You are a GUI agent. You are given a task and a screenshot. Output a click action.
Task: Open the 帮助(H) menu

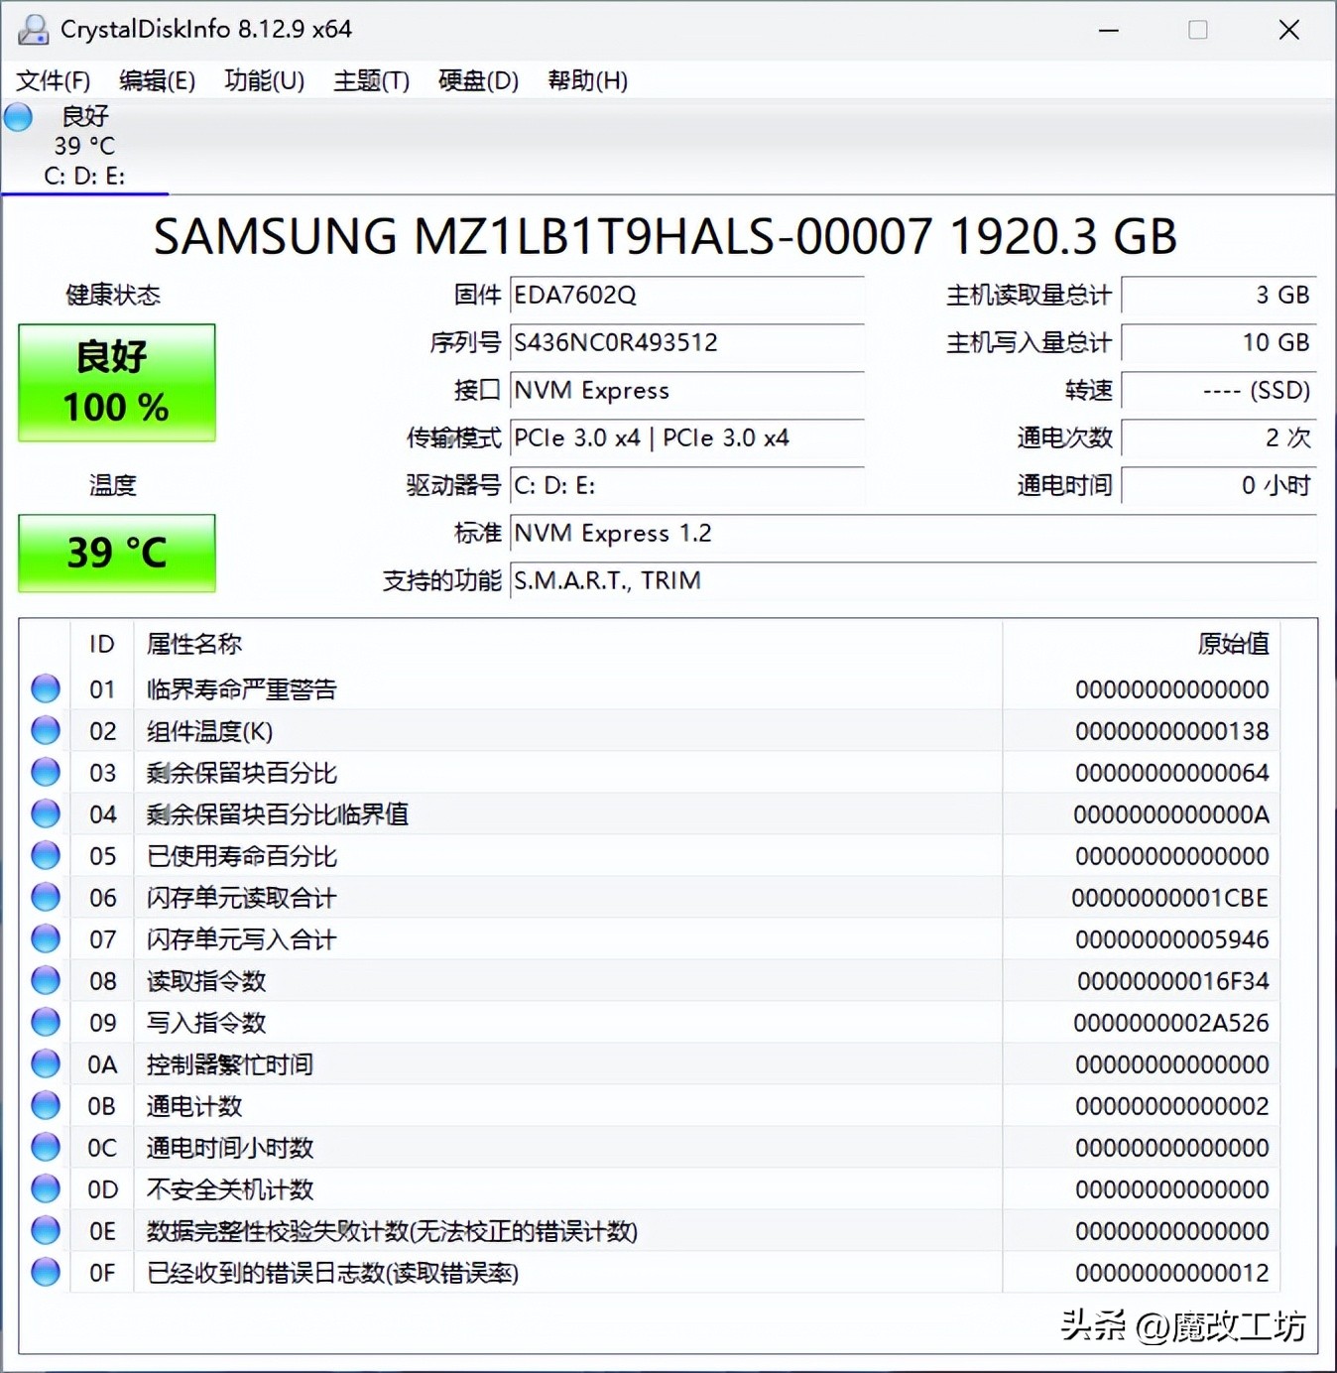tap(587, 80)
